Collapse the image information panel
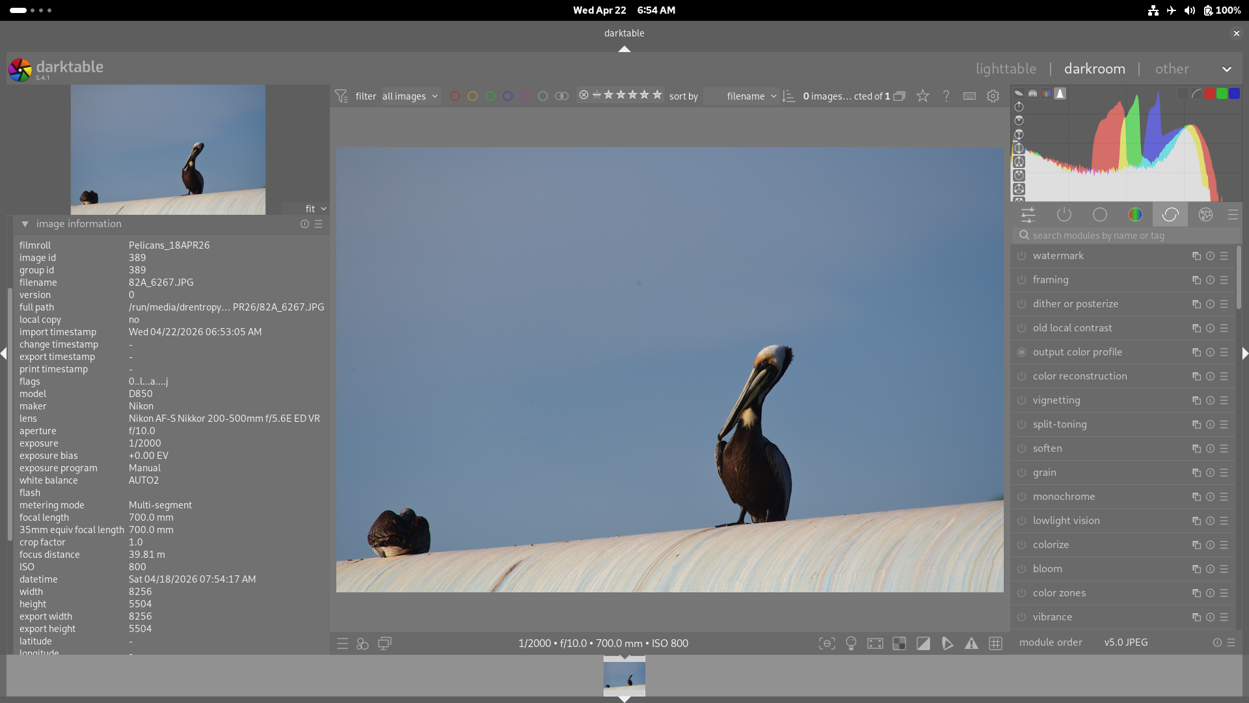Screen dimensions: 1249x703 (25, 224)
